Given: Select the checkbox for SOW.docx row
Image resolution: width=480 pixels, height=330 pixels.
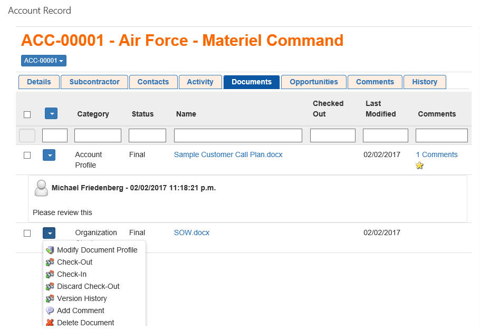Looking at the screenshot, I should tap(27, 233).
